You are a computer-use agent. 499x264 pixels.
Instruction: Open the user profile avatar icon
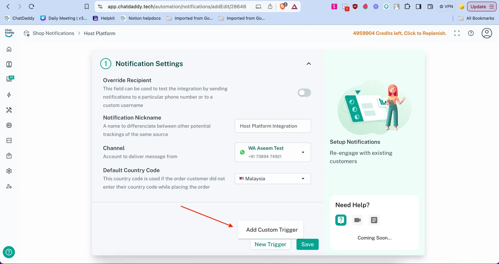(x=487, y=33)
